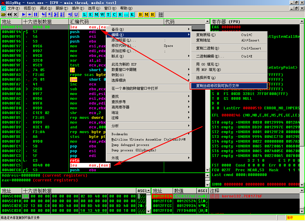Choose 复制表格(C) from the edit submenu

(229, 35)
